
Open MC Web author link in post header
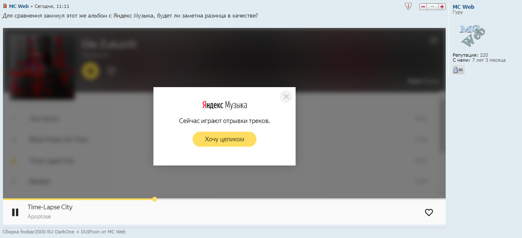click(x=19, y=7)
